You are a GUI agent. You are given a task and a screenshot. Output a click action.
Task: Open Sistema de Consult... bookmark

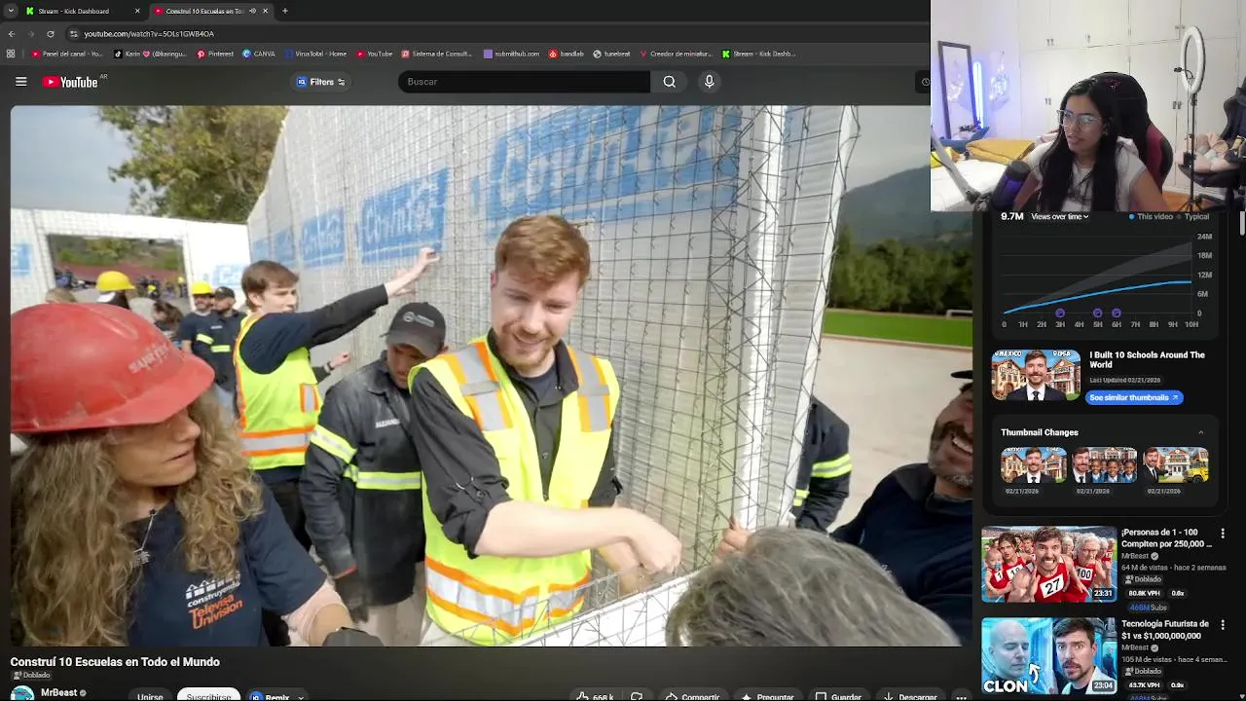point(436,54)
